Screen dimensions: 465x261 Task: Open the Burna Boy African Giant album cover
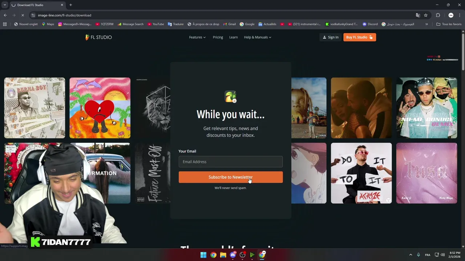35,108
